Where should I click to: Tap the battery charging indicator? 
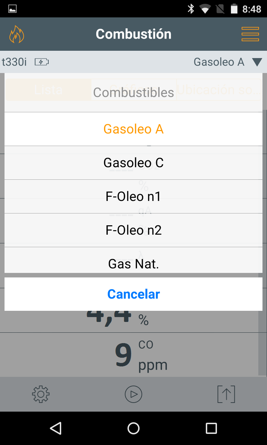(42, 62)
